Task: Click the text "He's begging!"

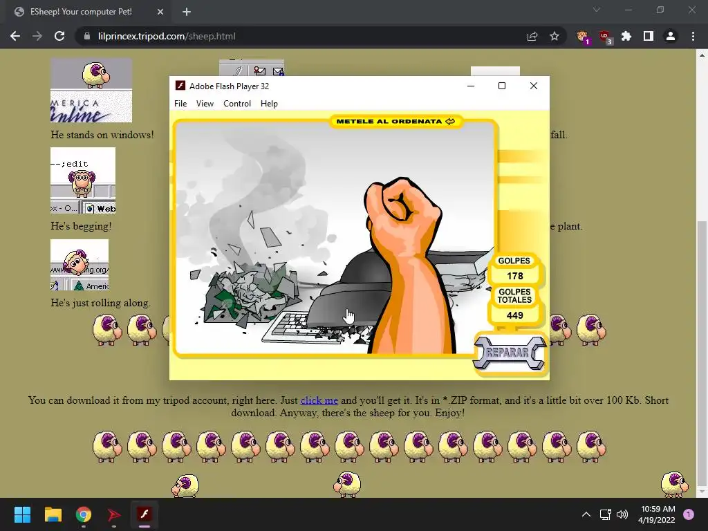Action: 81,226
